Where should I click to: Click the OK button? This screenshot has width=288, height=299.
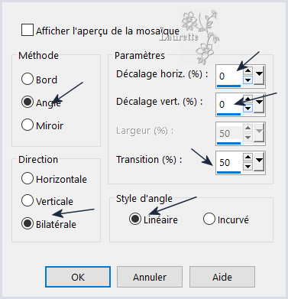[78, 277]
